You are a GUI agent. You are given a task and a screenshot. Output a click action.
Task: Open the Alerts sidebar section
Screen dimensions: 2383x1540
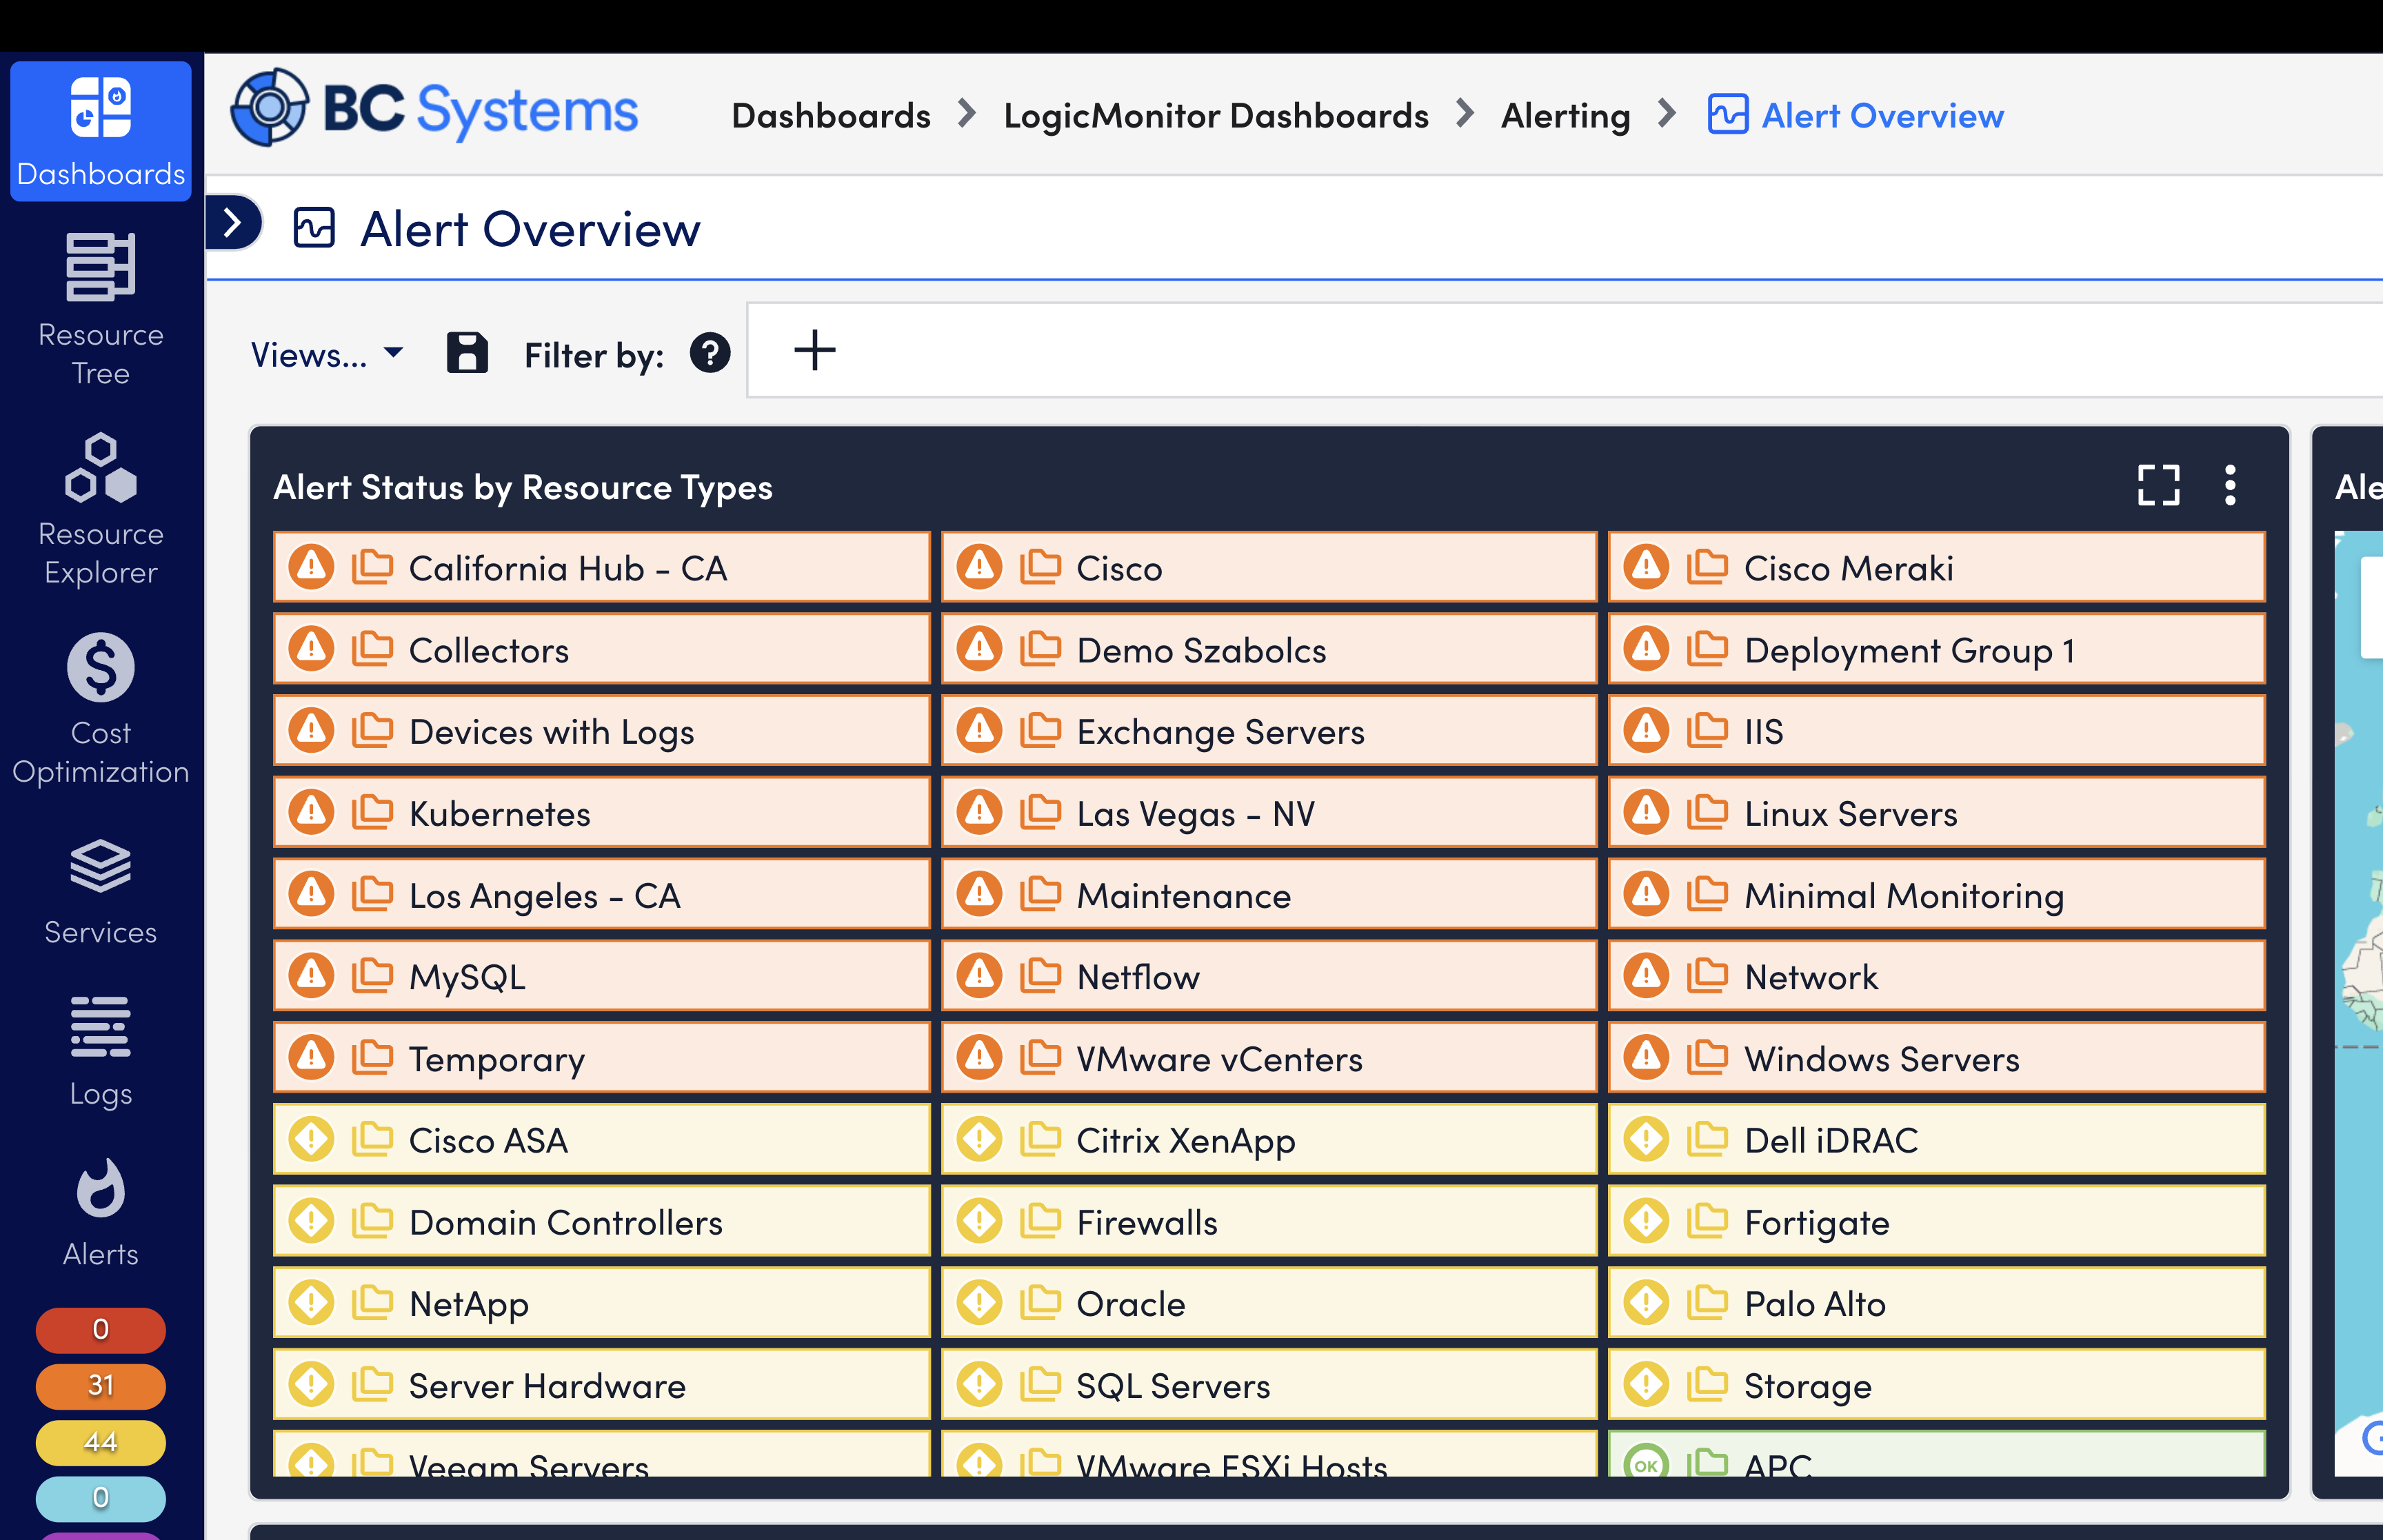(101, 1213)
